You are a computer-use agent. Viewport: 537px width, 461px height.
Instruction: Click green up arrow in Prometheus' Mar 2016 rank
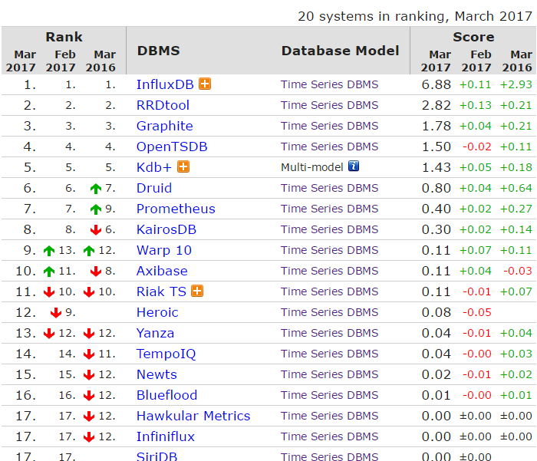[x=96, y=209]
